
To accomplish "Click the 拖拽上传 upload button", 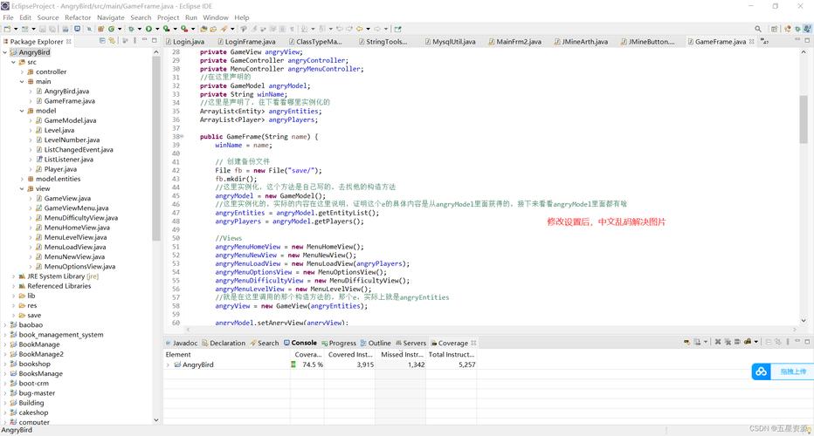I will [793, 371].
